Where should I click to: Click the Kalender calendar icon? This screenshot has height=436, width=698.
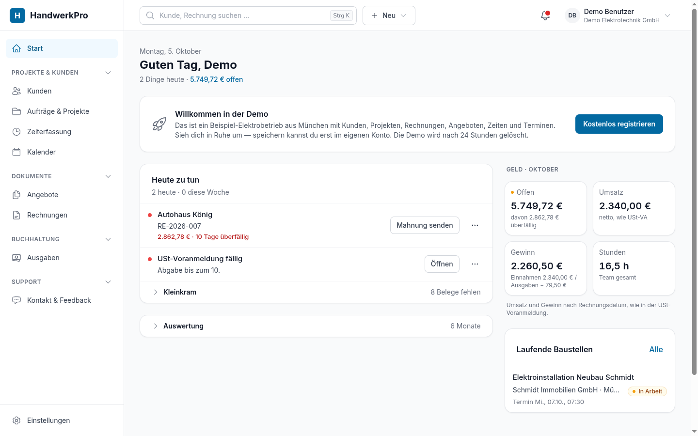point(16,152)
